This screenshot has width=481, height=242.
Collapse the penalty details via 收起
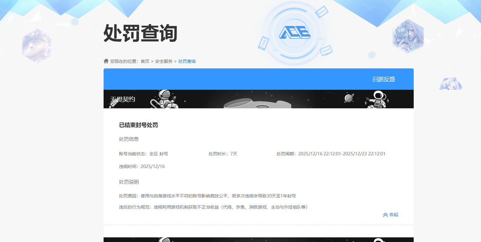click(394, 215)
